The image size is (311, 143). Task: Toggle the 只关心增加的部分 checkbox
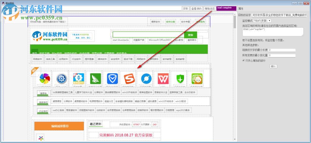[x=244, y=60]
